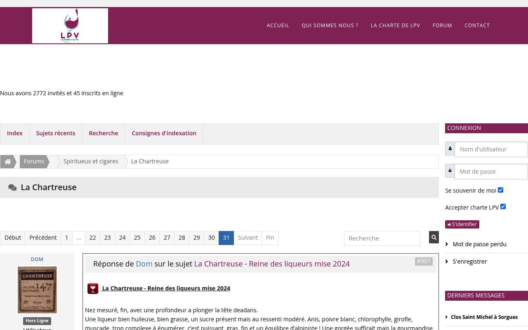This screenshot has width=528, height=330.
Task: Switch to the Index tab
Action: point(15,133)
